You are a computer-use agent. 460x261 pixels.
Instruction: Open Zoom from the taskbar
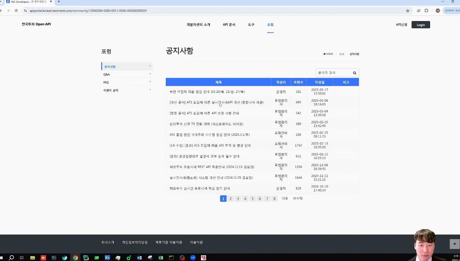(193, 258)
